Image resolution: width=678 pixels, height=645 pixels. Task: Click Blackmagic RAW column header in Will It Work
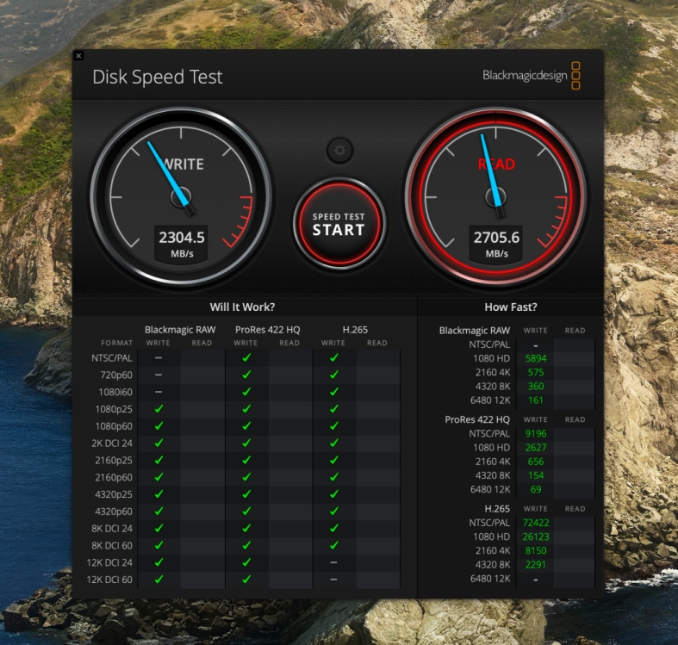pyautogui.click(x=180, y=330)
